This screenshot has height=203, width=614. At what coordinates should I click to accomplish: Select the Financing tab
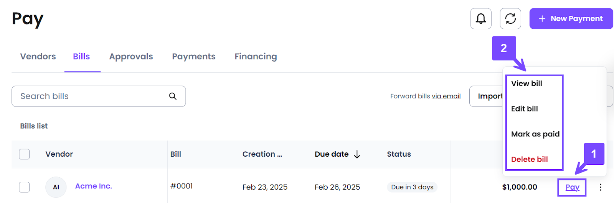(256, 56)
